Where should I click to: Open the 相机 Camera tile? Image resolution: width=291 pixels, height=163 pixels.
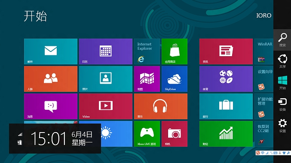[175, 134]
